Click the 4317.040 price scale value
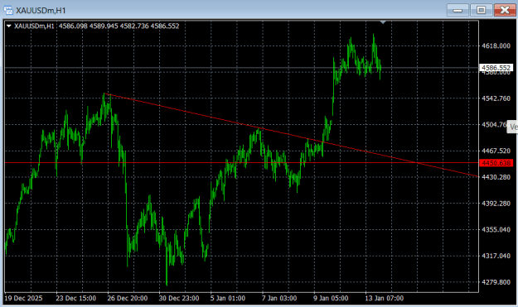518x307 pixels. pyautogui.click(x=496, y=256)
